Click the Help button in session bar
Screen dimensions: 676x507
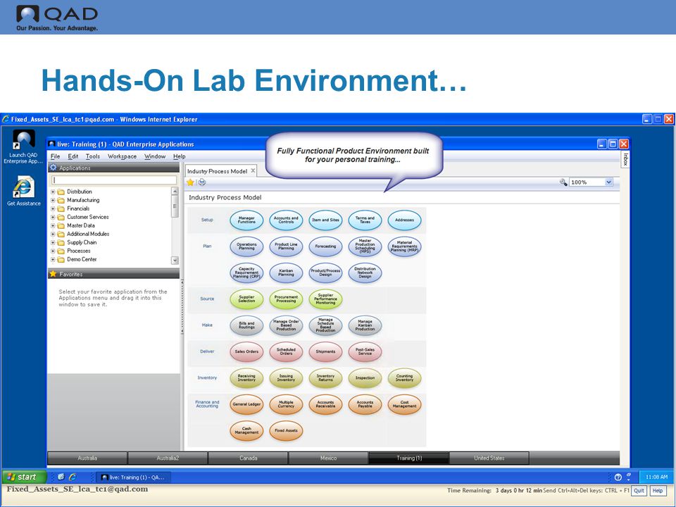pyautogui.click(x=658, y=491)
